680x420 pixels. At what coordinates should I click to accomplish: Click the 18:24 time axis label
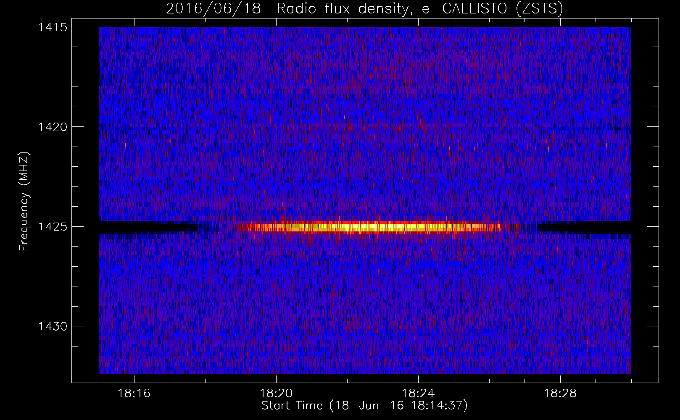pos(418,394)
